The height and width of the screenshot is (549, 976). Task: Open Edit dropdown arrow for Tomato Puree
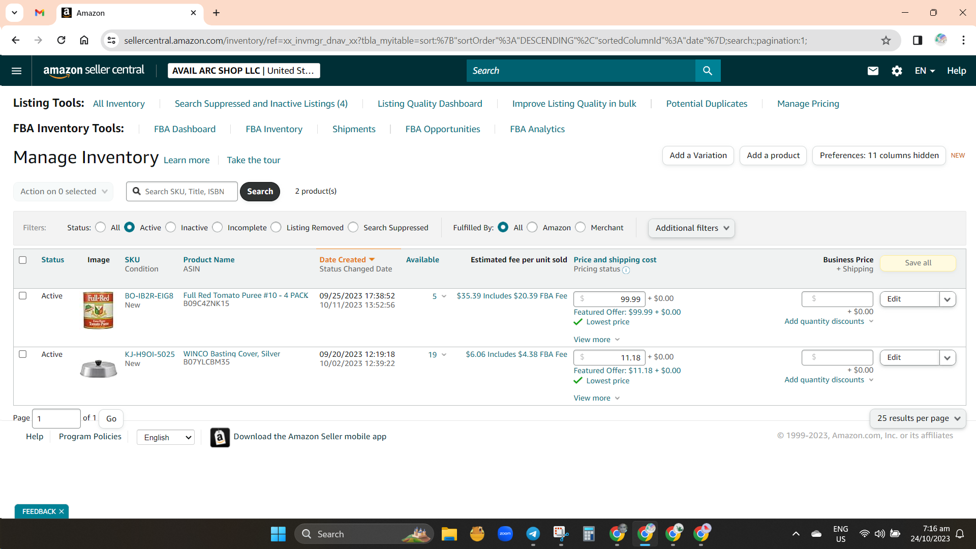point(948,299)
